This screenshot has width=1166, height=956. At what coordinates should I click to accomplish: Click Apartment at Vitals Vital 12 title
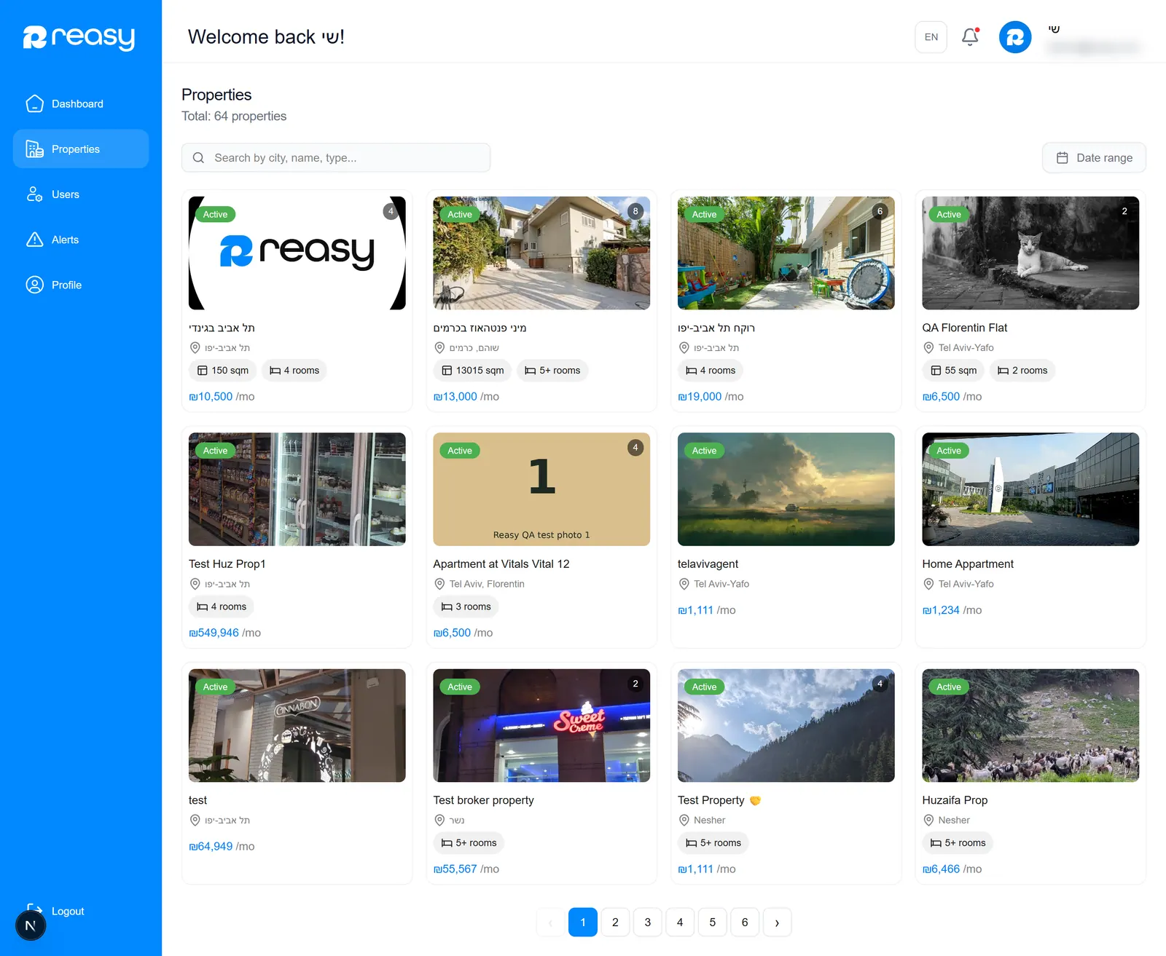(501, 564)
